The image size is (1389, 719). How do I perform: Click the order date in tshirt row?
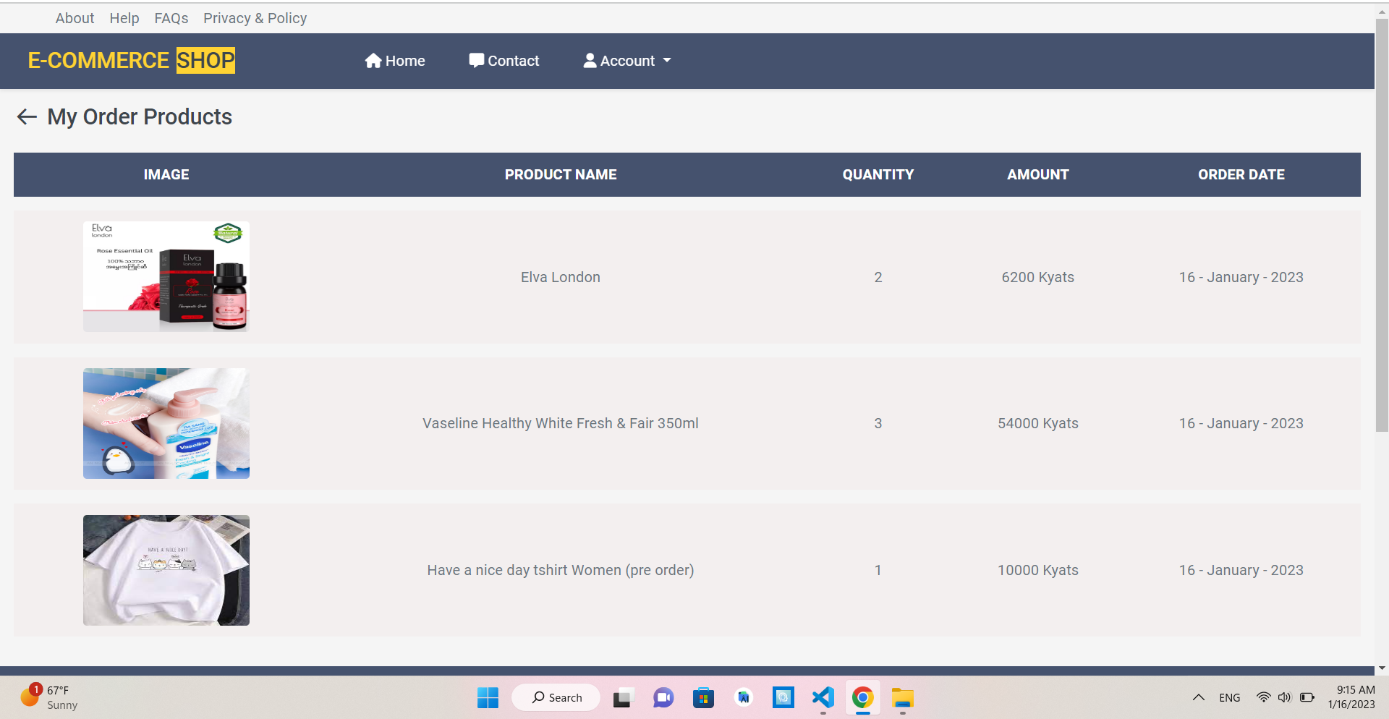pyautogui.click(x=1241, y=570)
